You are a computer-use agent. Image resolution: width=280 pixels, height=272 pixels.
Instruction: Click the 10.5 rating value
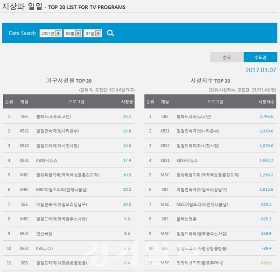[x=127, y=175]
